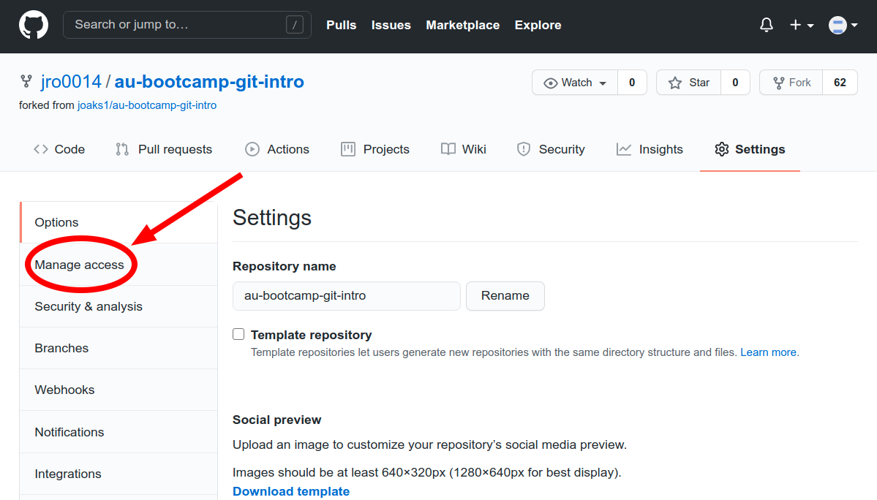Image resolution: width=877 pixels, height=500 pixels.
Task: Click the Rename button
Action: [x=505, y=295]
